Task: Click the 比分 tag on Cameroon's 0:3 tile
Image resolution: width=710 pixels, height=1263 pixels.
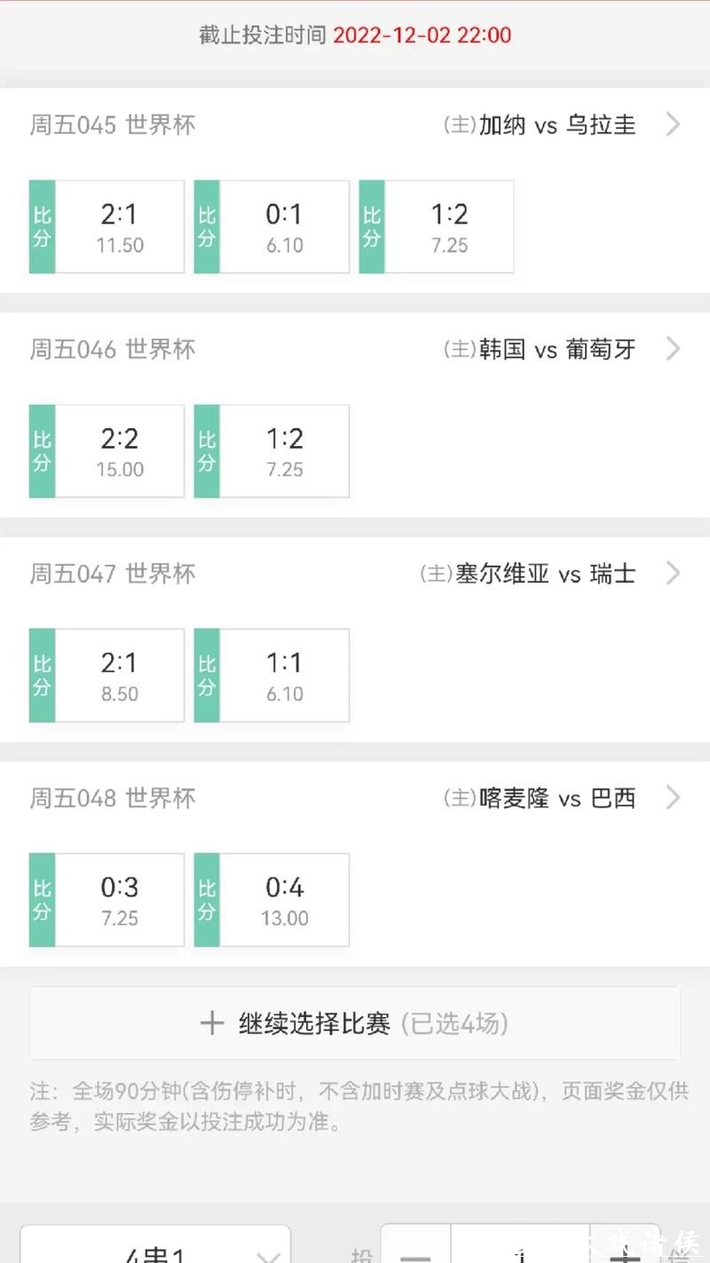Action: tap(41, 900)
